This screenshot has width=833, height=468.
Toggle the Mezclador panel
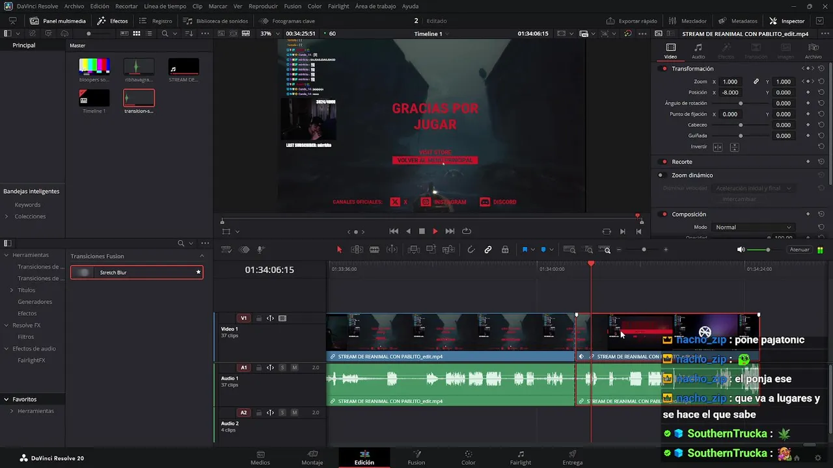(688, 21)
